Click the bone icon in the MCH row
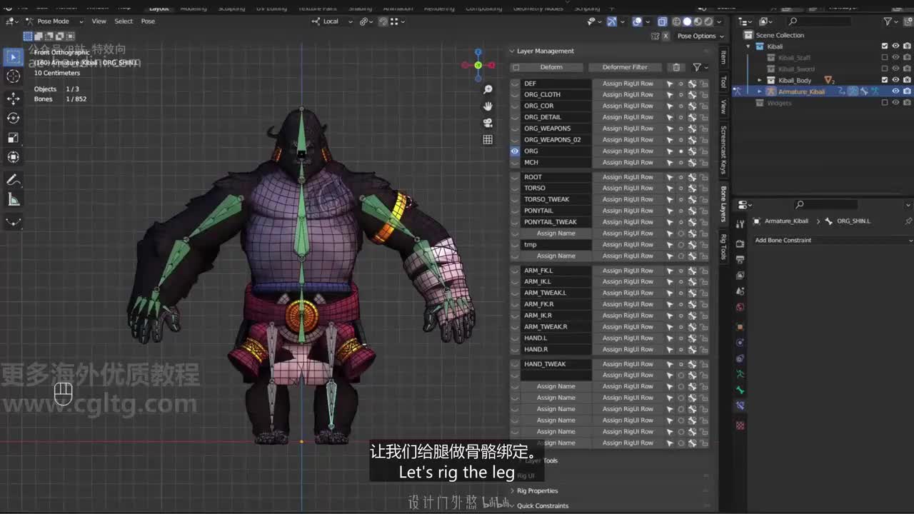The height and width of the screenshot is (514, 914). (693, 163)
